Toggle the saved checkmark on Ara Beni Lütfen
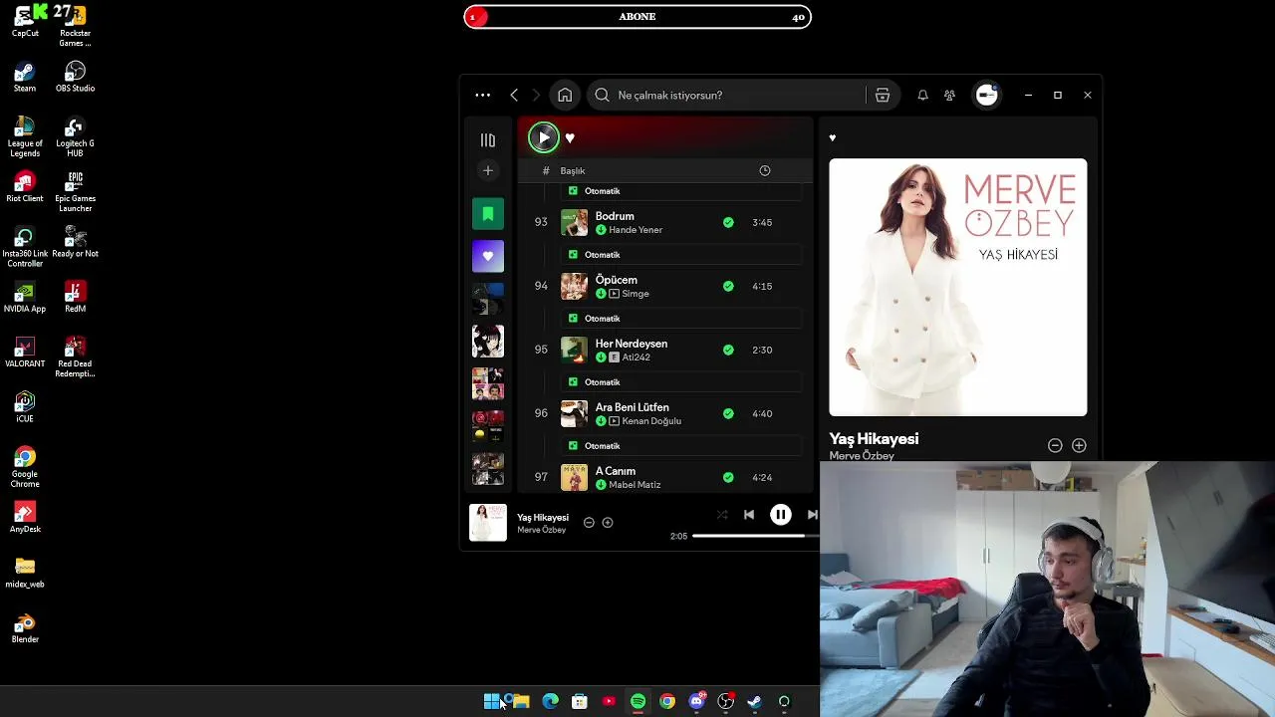 (728, 414)
